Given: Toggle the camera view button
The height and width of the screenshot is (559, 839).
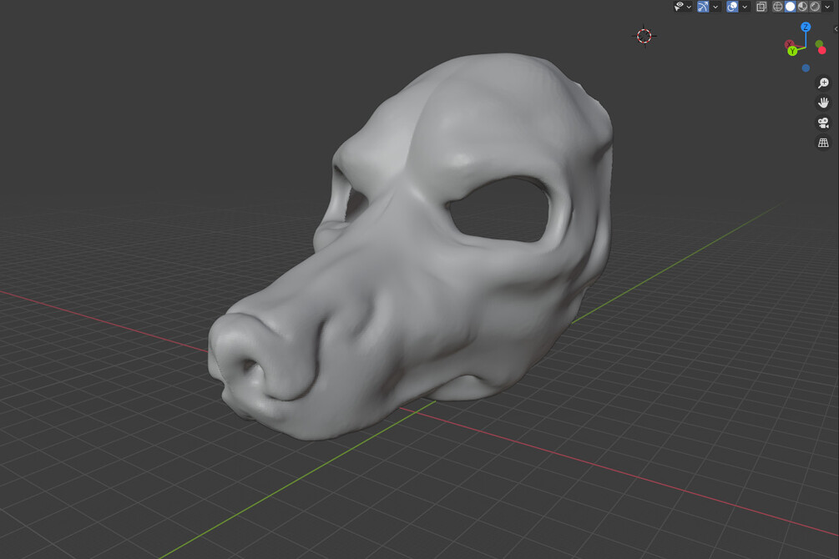Looking at the screenshot, I should pyautogui.click(x=823, y=123).
